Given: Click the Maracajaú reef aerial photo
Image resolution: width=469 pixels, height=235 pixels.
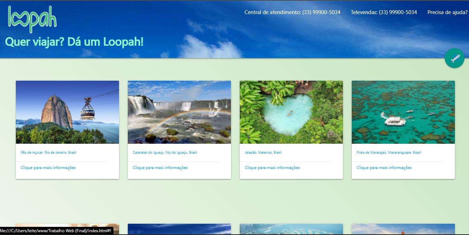Looking at the screenshot, I should (403, 112).
